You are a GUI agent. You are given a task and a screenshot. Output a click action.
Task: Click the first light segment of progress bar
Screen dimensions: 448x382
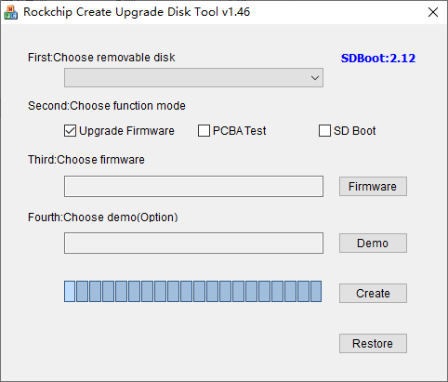(x=70, y=291)
